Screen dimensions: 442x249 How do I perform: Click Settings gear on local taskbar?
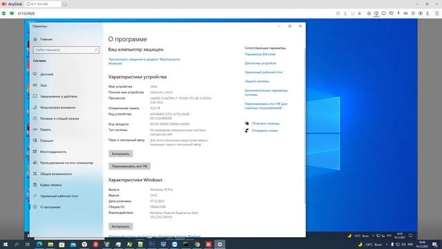click(220, 244)
